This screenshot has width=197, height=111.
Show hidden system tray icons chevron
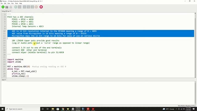coord(176,109)
